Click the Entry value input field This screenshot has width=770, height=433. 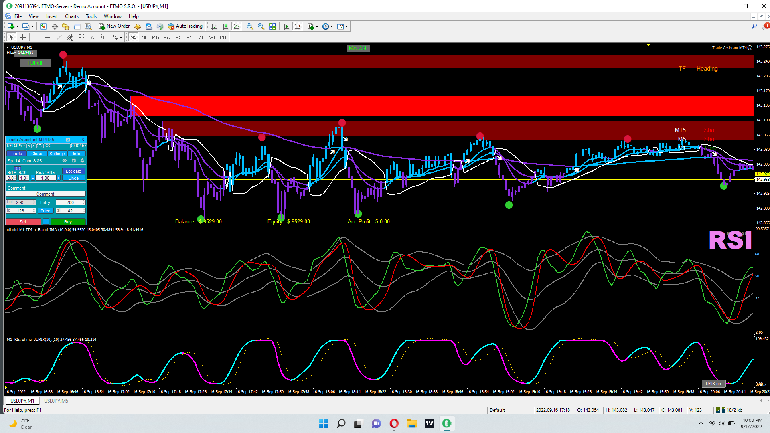pyautogui.click(x=70, y=202)
